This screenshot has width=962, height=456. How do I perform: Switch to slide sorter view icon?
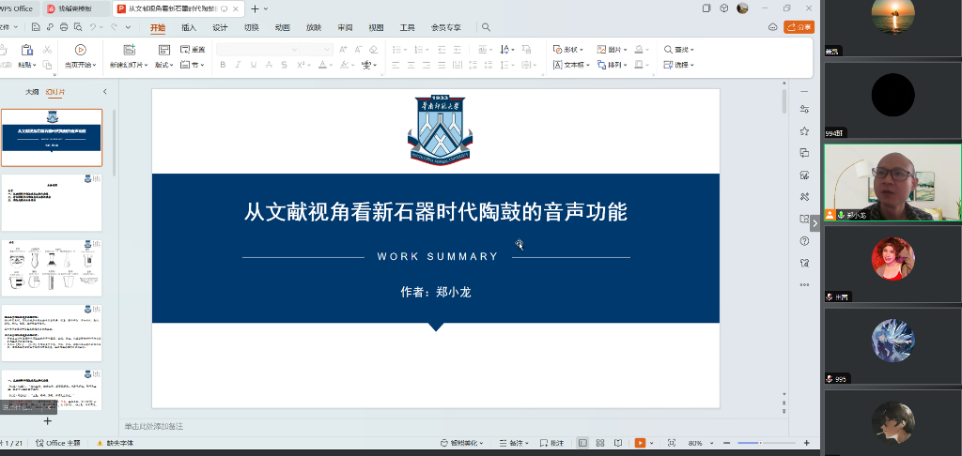coord(599,443)
